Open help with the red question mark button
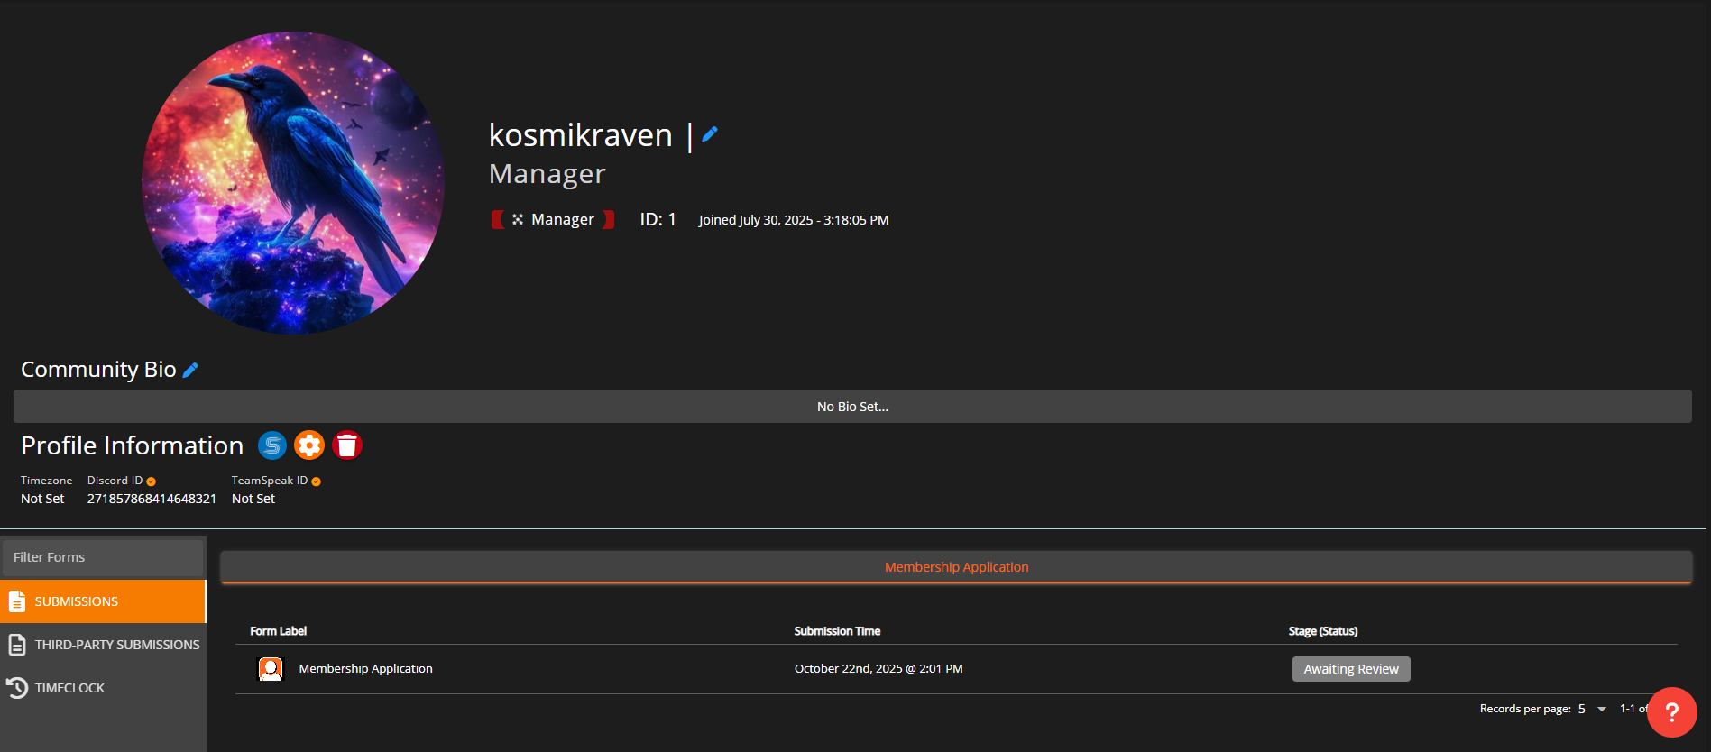Screen dimensions: 1711x752 coord(1671,712)
